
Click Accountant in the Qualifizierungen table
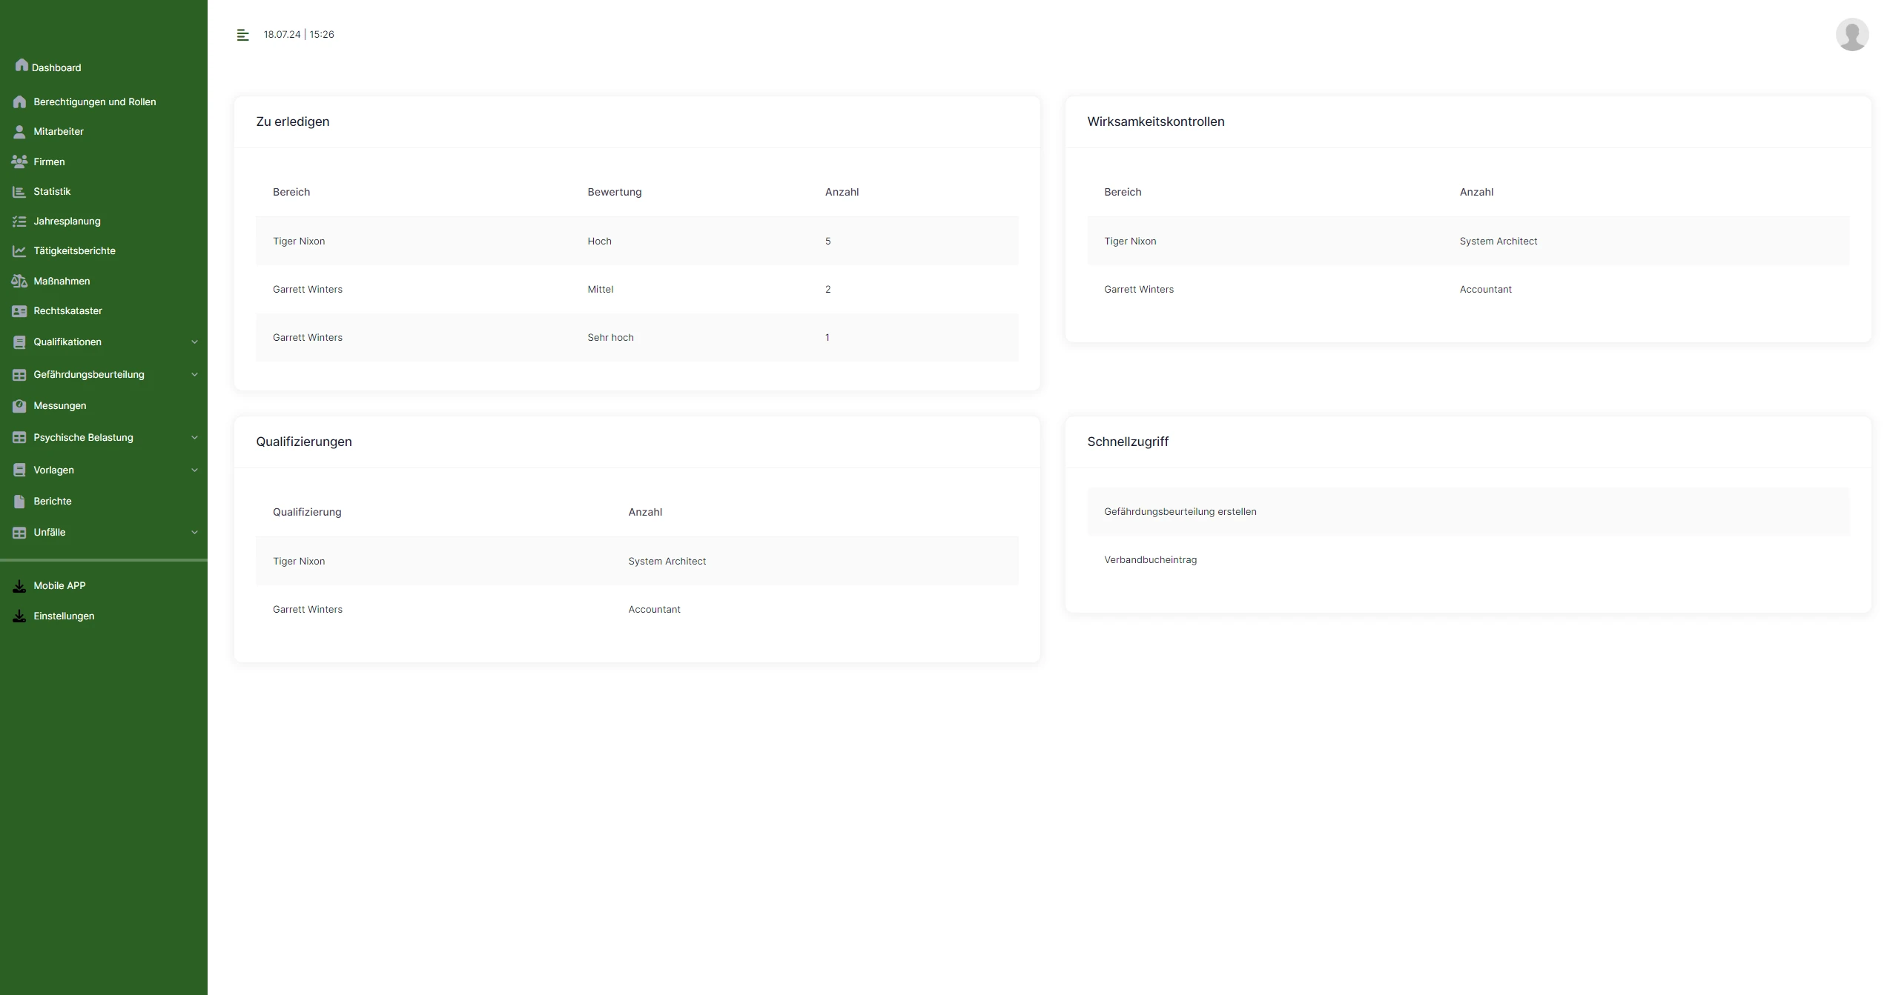point(654,610)
